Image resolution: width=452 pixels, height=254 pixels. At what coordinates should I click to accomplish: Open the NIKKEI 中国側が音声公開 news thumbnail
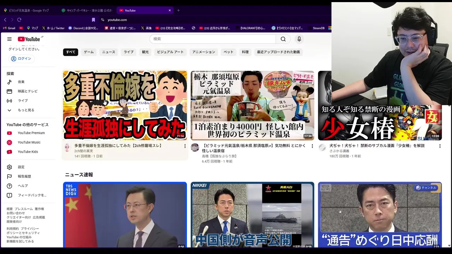pyautogui.click(x=252, y=215)
